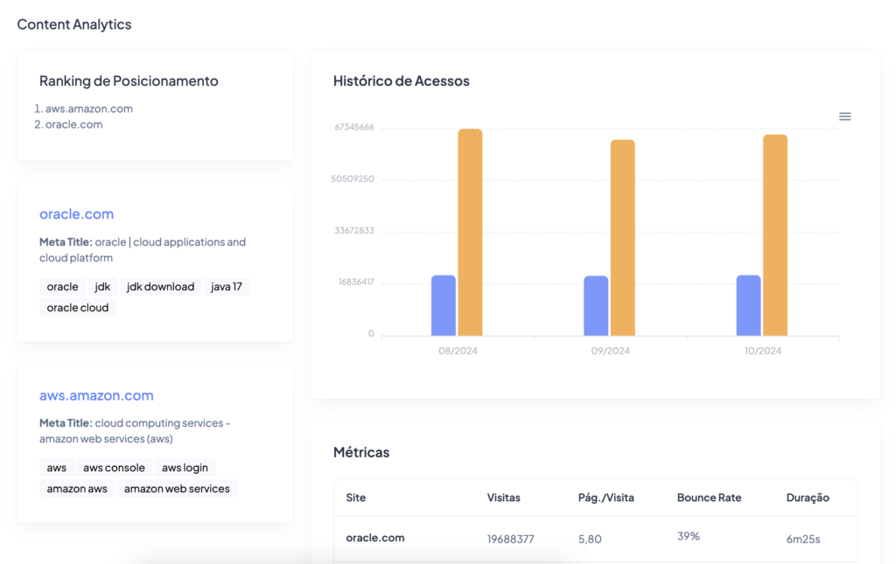
Task: Open the chart export menu icon
Action: tap(844, 115)
